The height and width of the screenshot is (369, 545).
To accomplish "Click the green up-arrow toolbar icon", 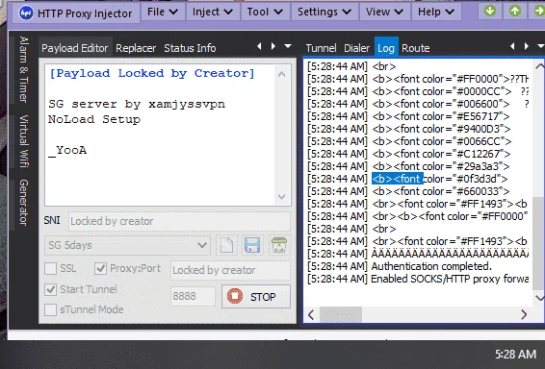I will [515, 12].
